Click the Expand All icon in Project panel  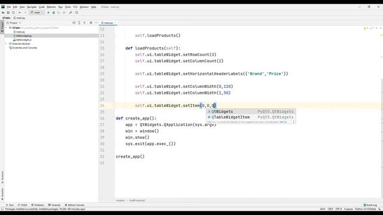tap(79, 23)
